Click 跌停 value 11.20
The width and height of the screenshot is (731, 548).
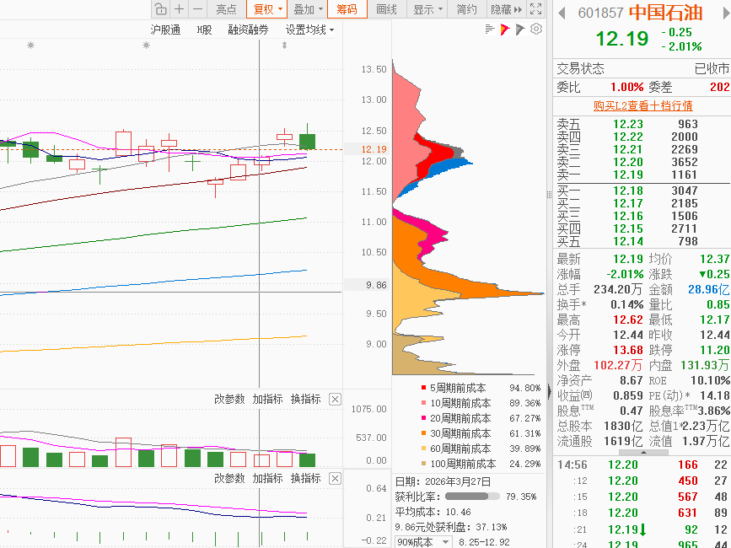tap(714, 350)
